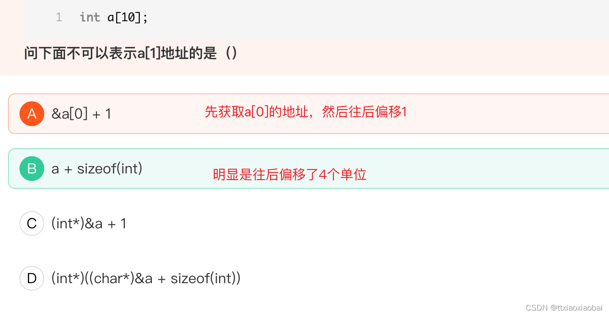
Task: Click the green B badge on second option
Action: point(31,169)
